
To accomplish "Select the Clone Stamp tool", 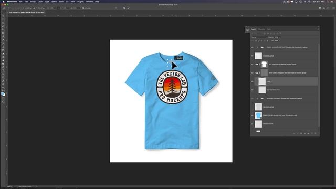I will coord(3,47).
